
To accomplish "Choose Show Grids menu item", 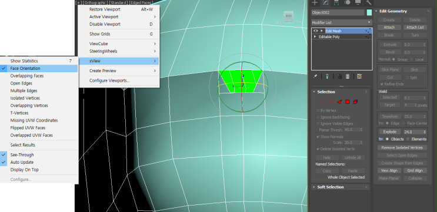I will coord(119,34).
